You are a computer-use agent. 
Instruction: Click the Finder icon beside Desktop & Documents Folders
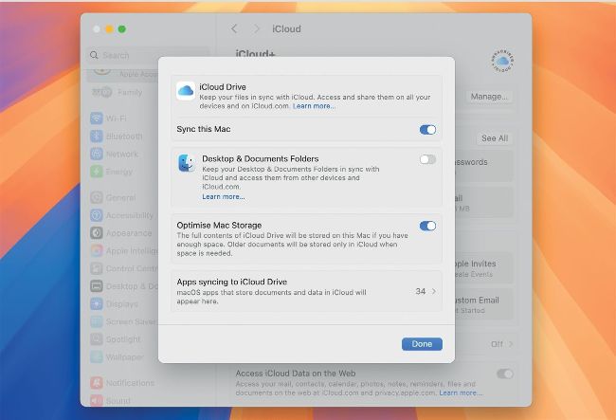[186, 163]
